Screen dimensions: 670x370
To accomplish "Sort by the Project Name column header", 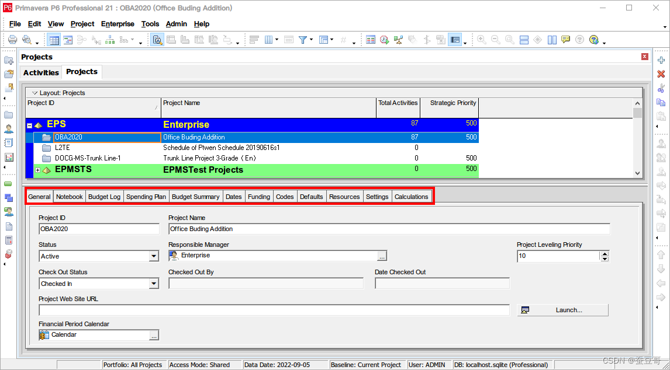I will pyautogui.click(x=269, y=107).
